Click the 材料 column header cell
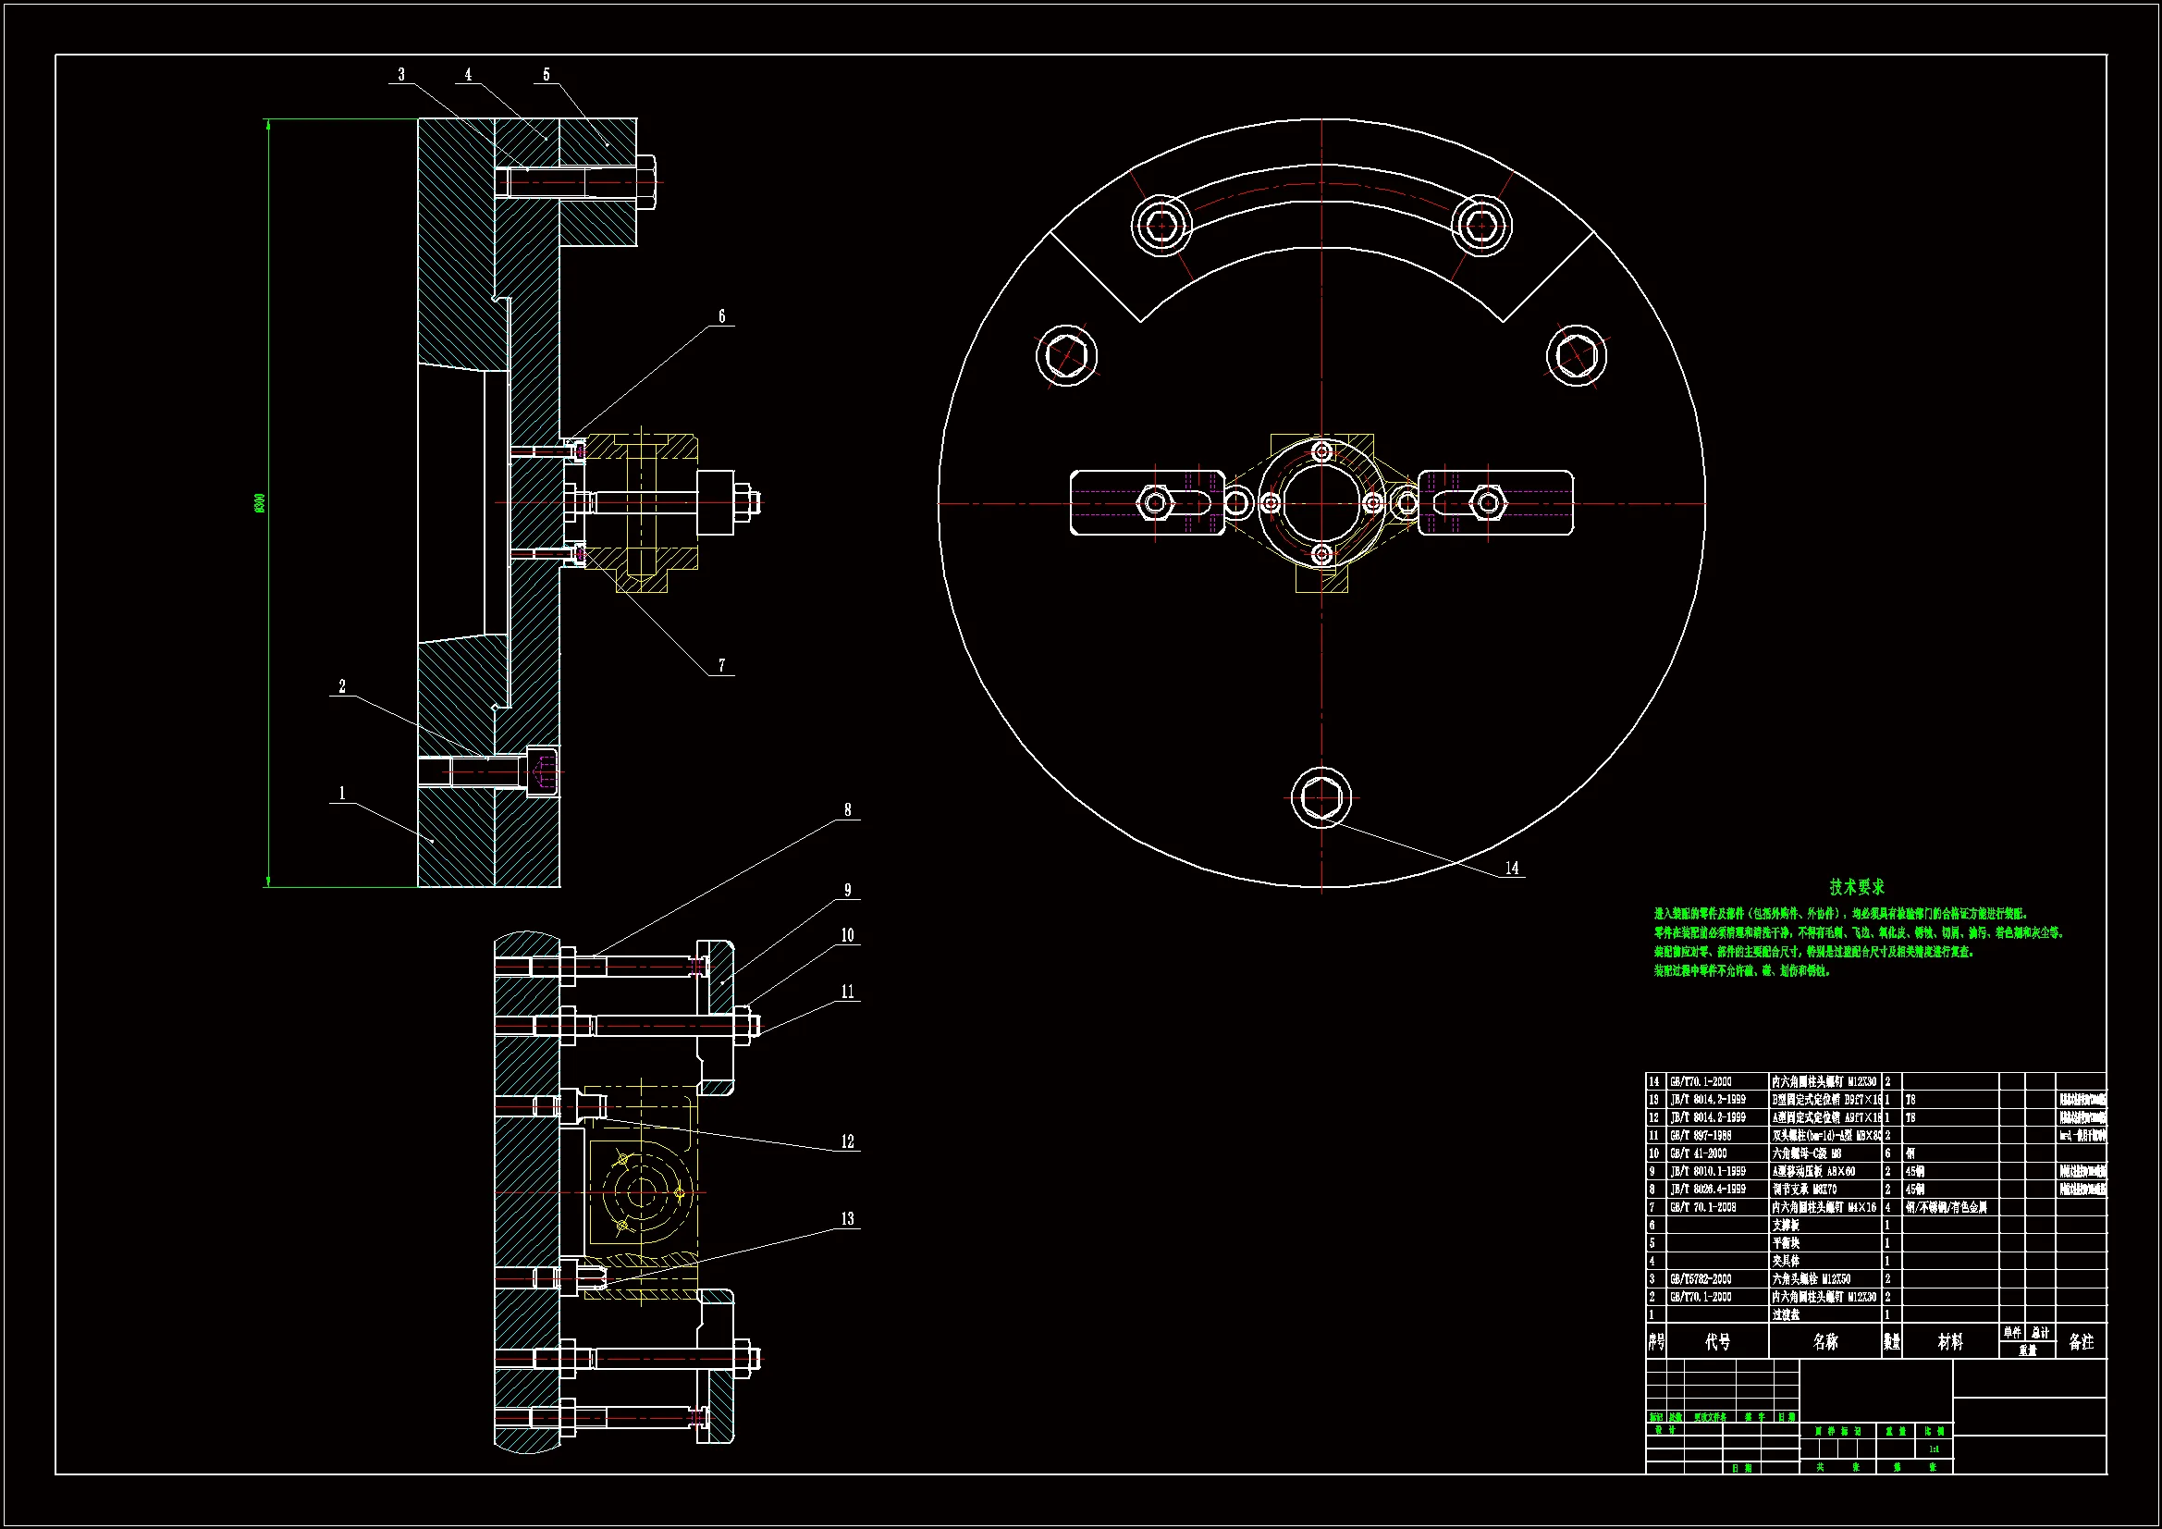This screenshot has width=2162, height=1529. coord(1950,1341)
